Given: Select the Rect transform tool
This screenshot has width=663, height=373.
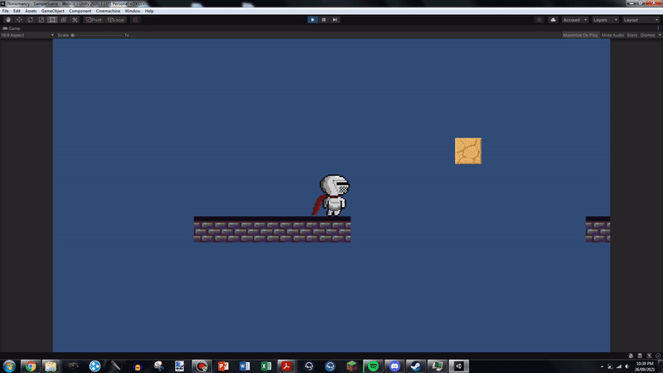Looking at the screenshot, I should pyautogui.click(x=52, y=20).
